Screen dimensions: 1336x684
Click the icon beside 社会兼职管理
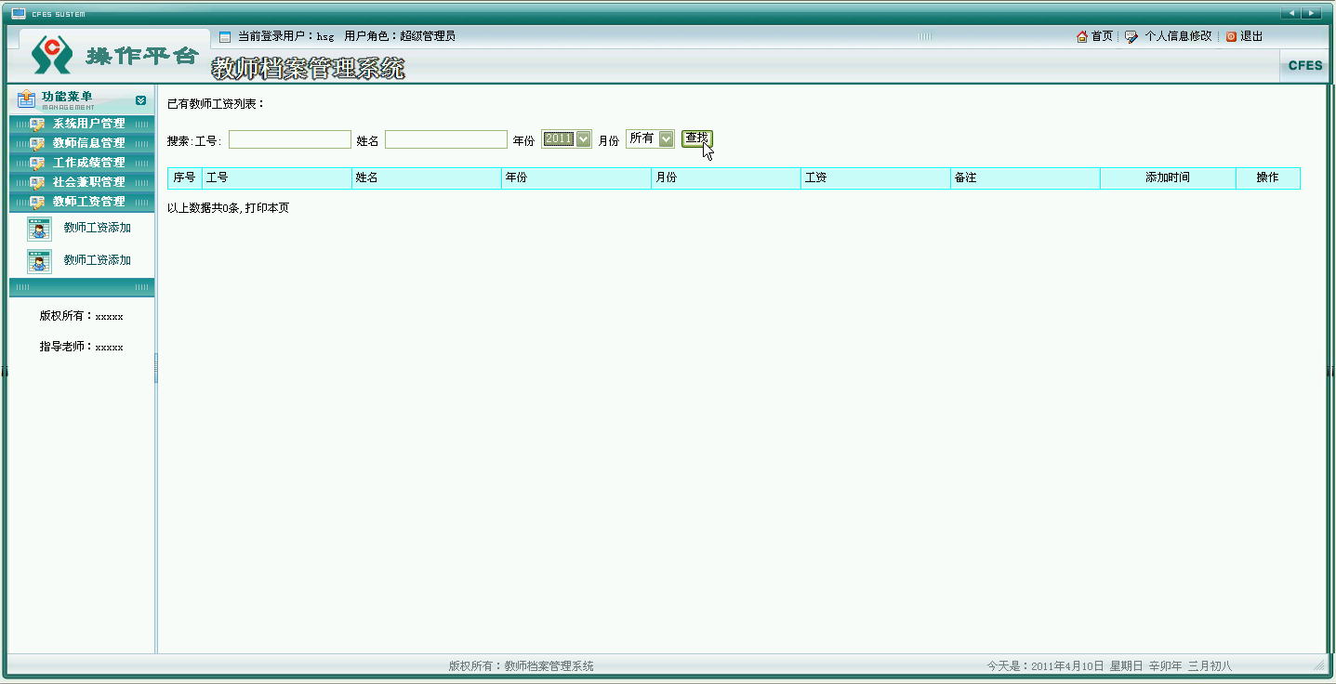(x=37, y=182)
